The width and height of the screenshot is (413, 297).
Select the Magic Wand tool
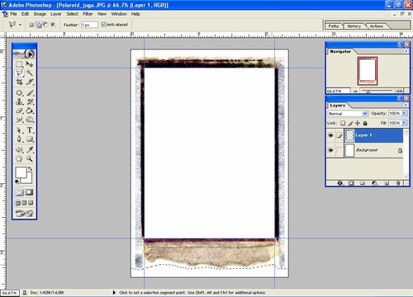pyautogui.click(x=30, y=73)
